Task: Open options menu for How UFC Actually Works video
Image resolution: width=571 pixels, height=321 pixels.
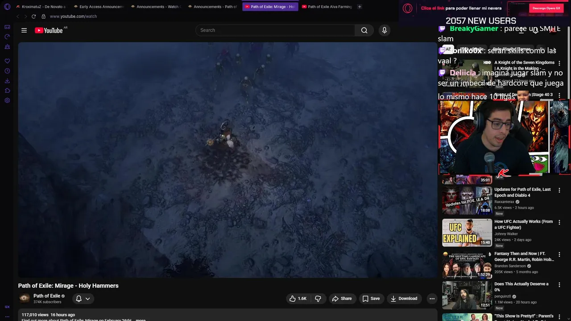Action: [559, 222]
